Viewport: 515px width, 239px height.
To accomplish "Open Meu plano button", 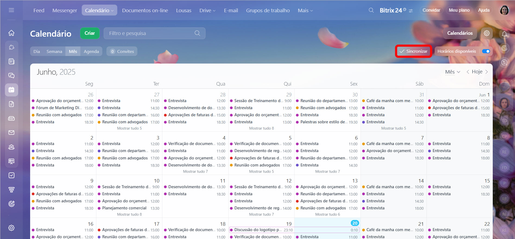I will 459,10.
